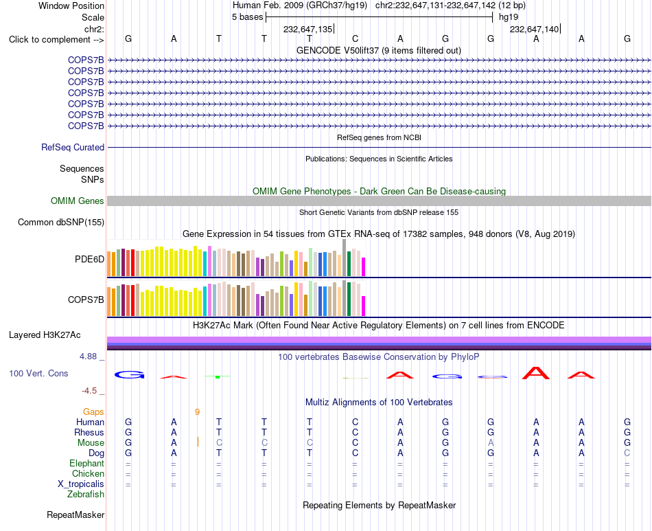The width and height of the screenshot is (652, 531).
Task: Open 'Repeating Elements by RepeatMasker' title
Action: (x=379, y=505)
